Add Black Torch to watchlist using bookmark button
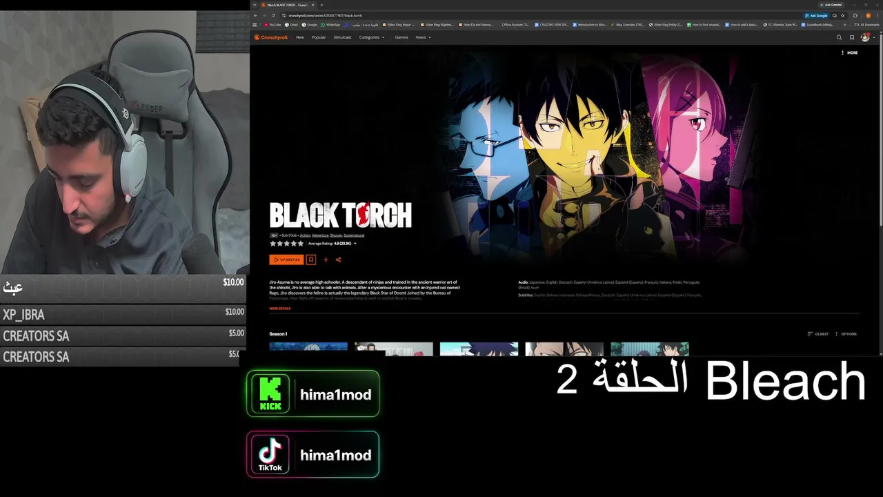This screenshot has width=883, height=497. point(311,260)
